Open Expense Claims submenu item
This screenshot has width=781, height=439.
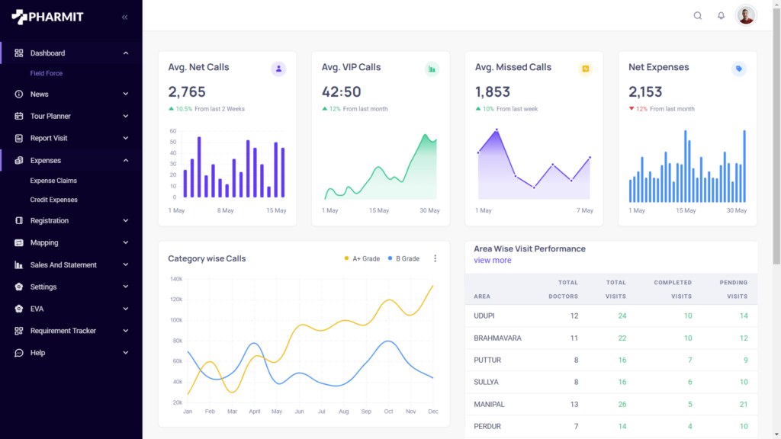[x=53, y=181]
